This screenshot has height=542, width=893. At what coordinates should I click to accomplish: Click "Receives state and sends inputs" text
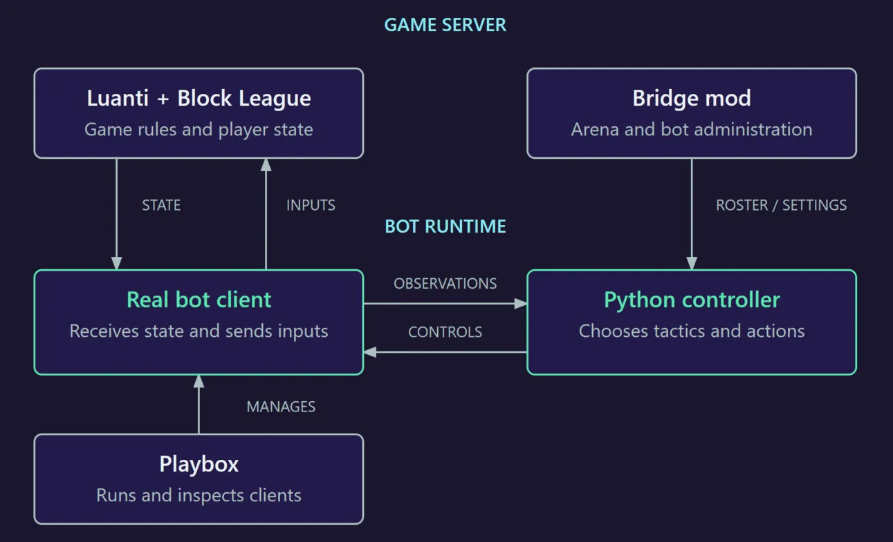[x=199, y=331]
